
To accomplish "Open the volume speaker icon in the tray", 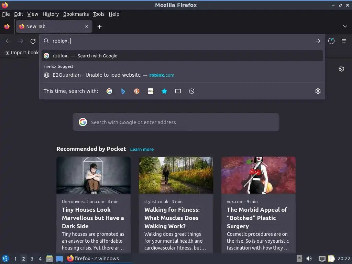I will (x=309, y=258).
